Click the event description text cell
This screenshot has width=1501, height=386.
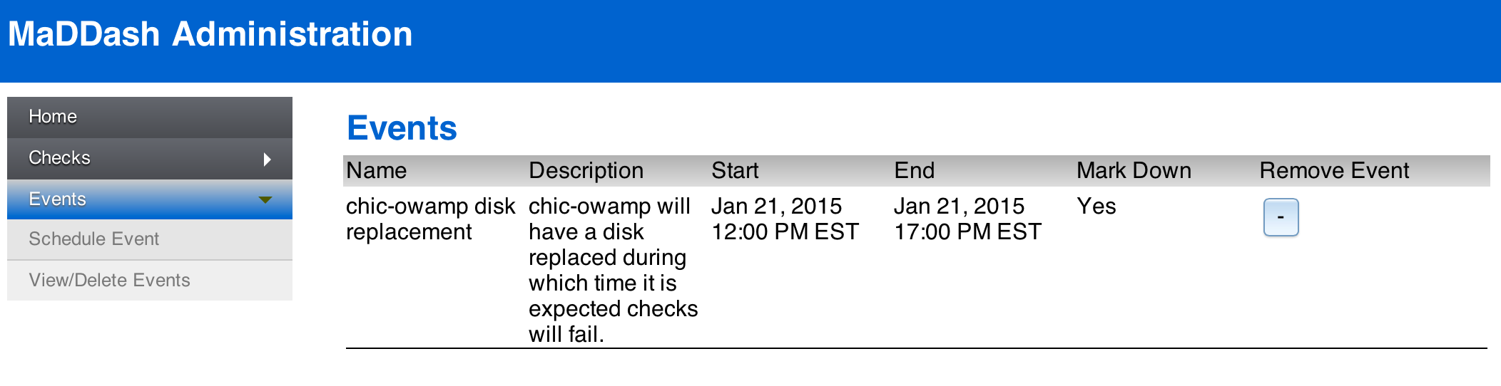[x=614, y=271]
